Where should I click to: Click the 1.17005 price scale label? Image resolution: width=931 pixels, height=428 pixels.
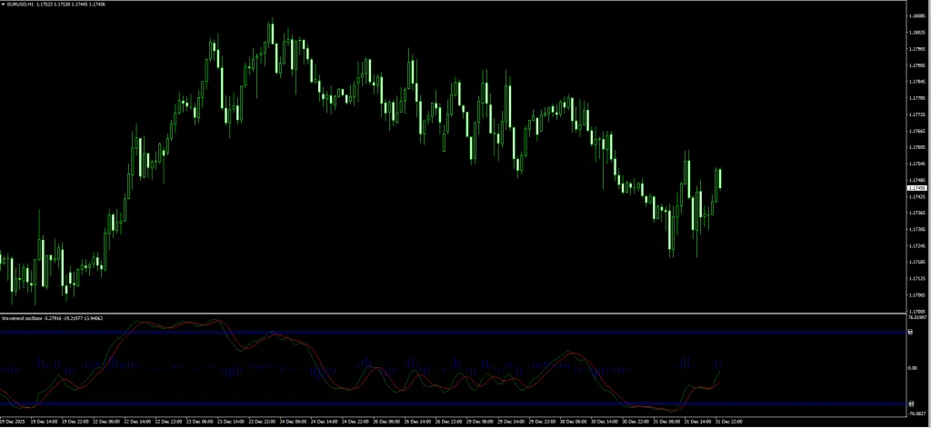coord(916,310)
